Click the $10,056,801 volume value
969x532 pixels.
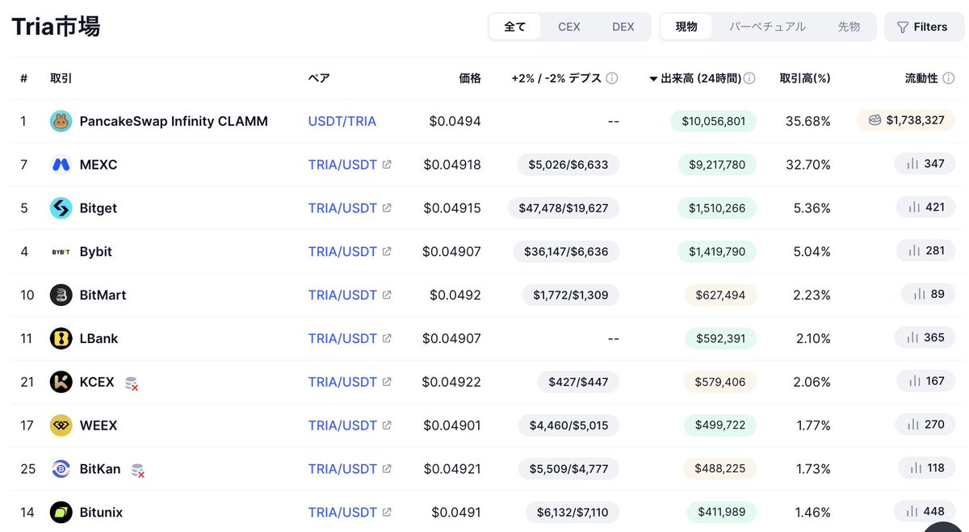point(714,121)
